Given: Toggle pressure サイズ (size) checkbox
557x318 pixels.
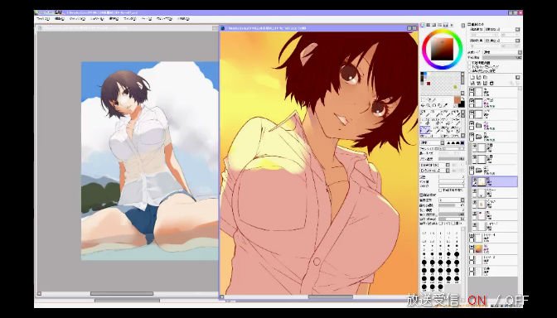Looking at the screenshot, I should [x=440, y=224].
